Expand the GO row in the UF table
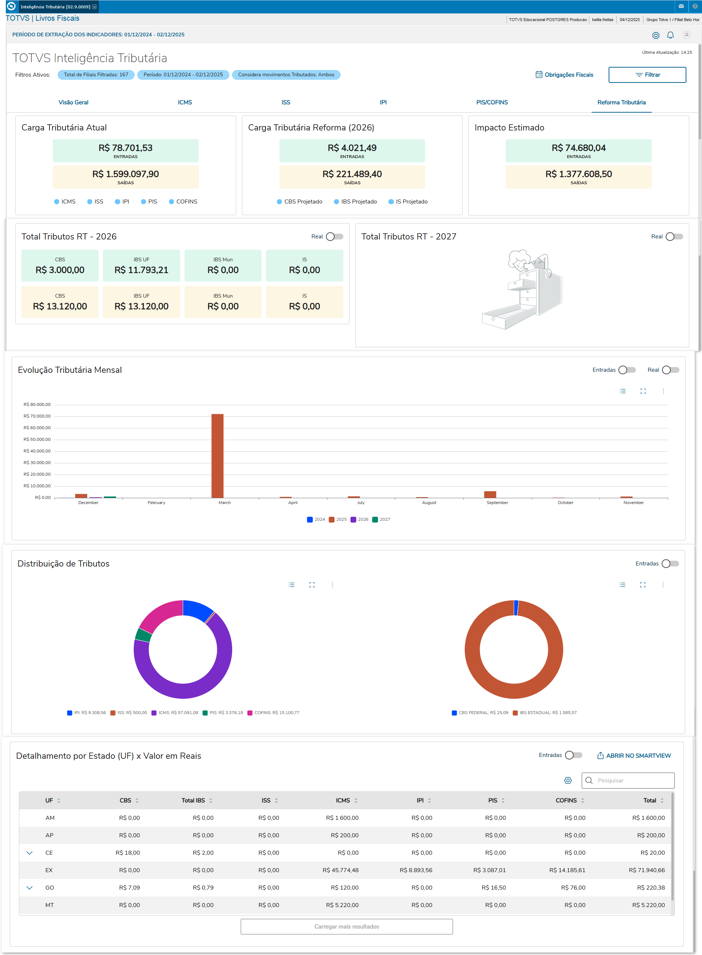This screenshot has width=702, height=955. 29,887
